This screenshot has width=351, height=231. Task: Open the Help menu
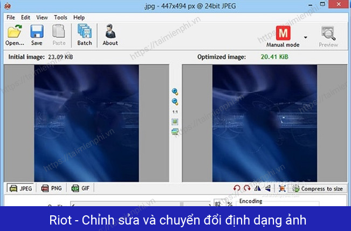pos(79,17)
